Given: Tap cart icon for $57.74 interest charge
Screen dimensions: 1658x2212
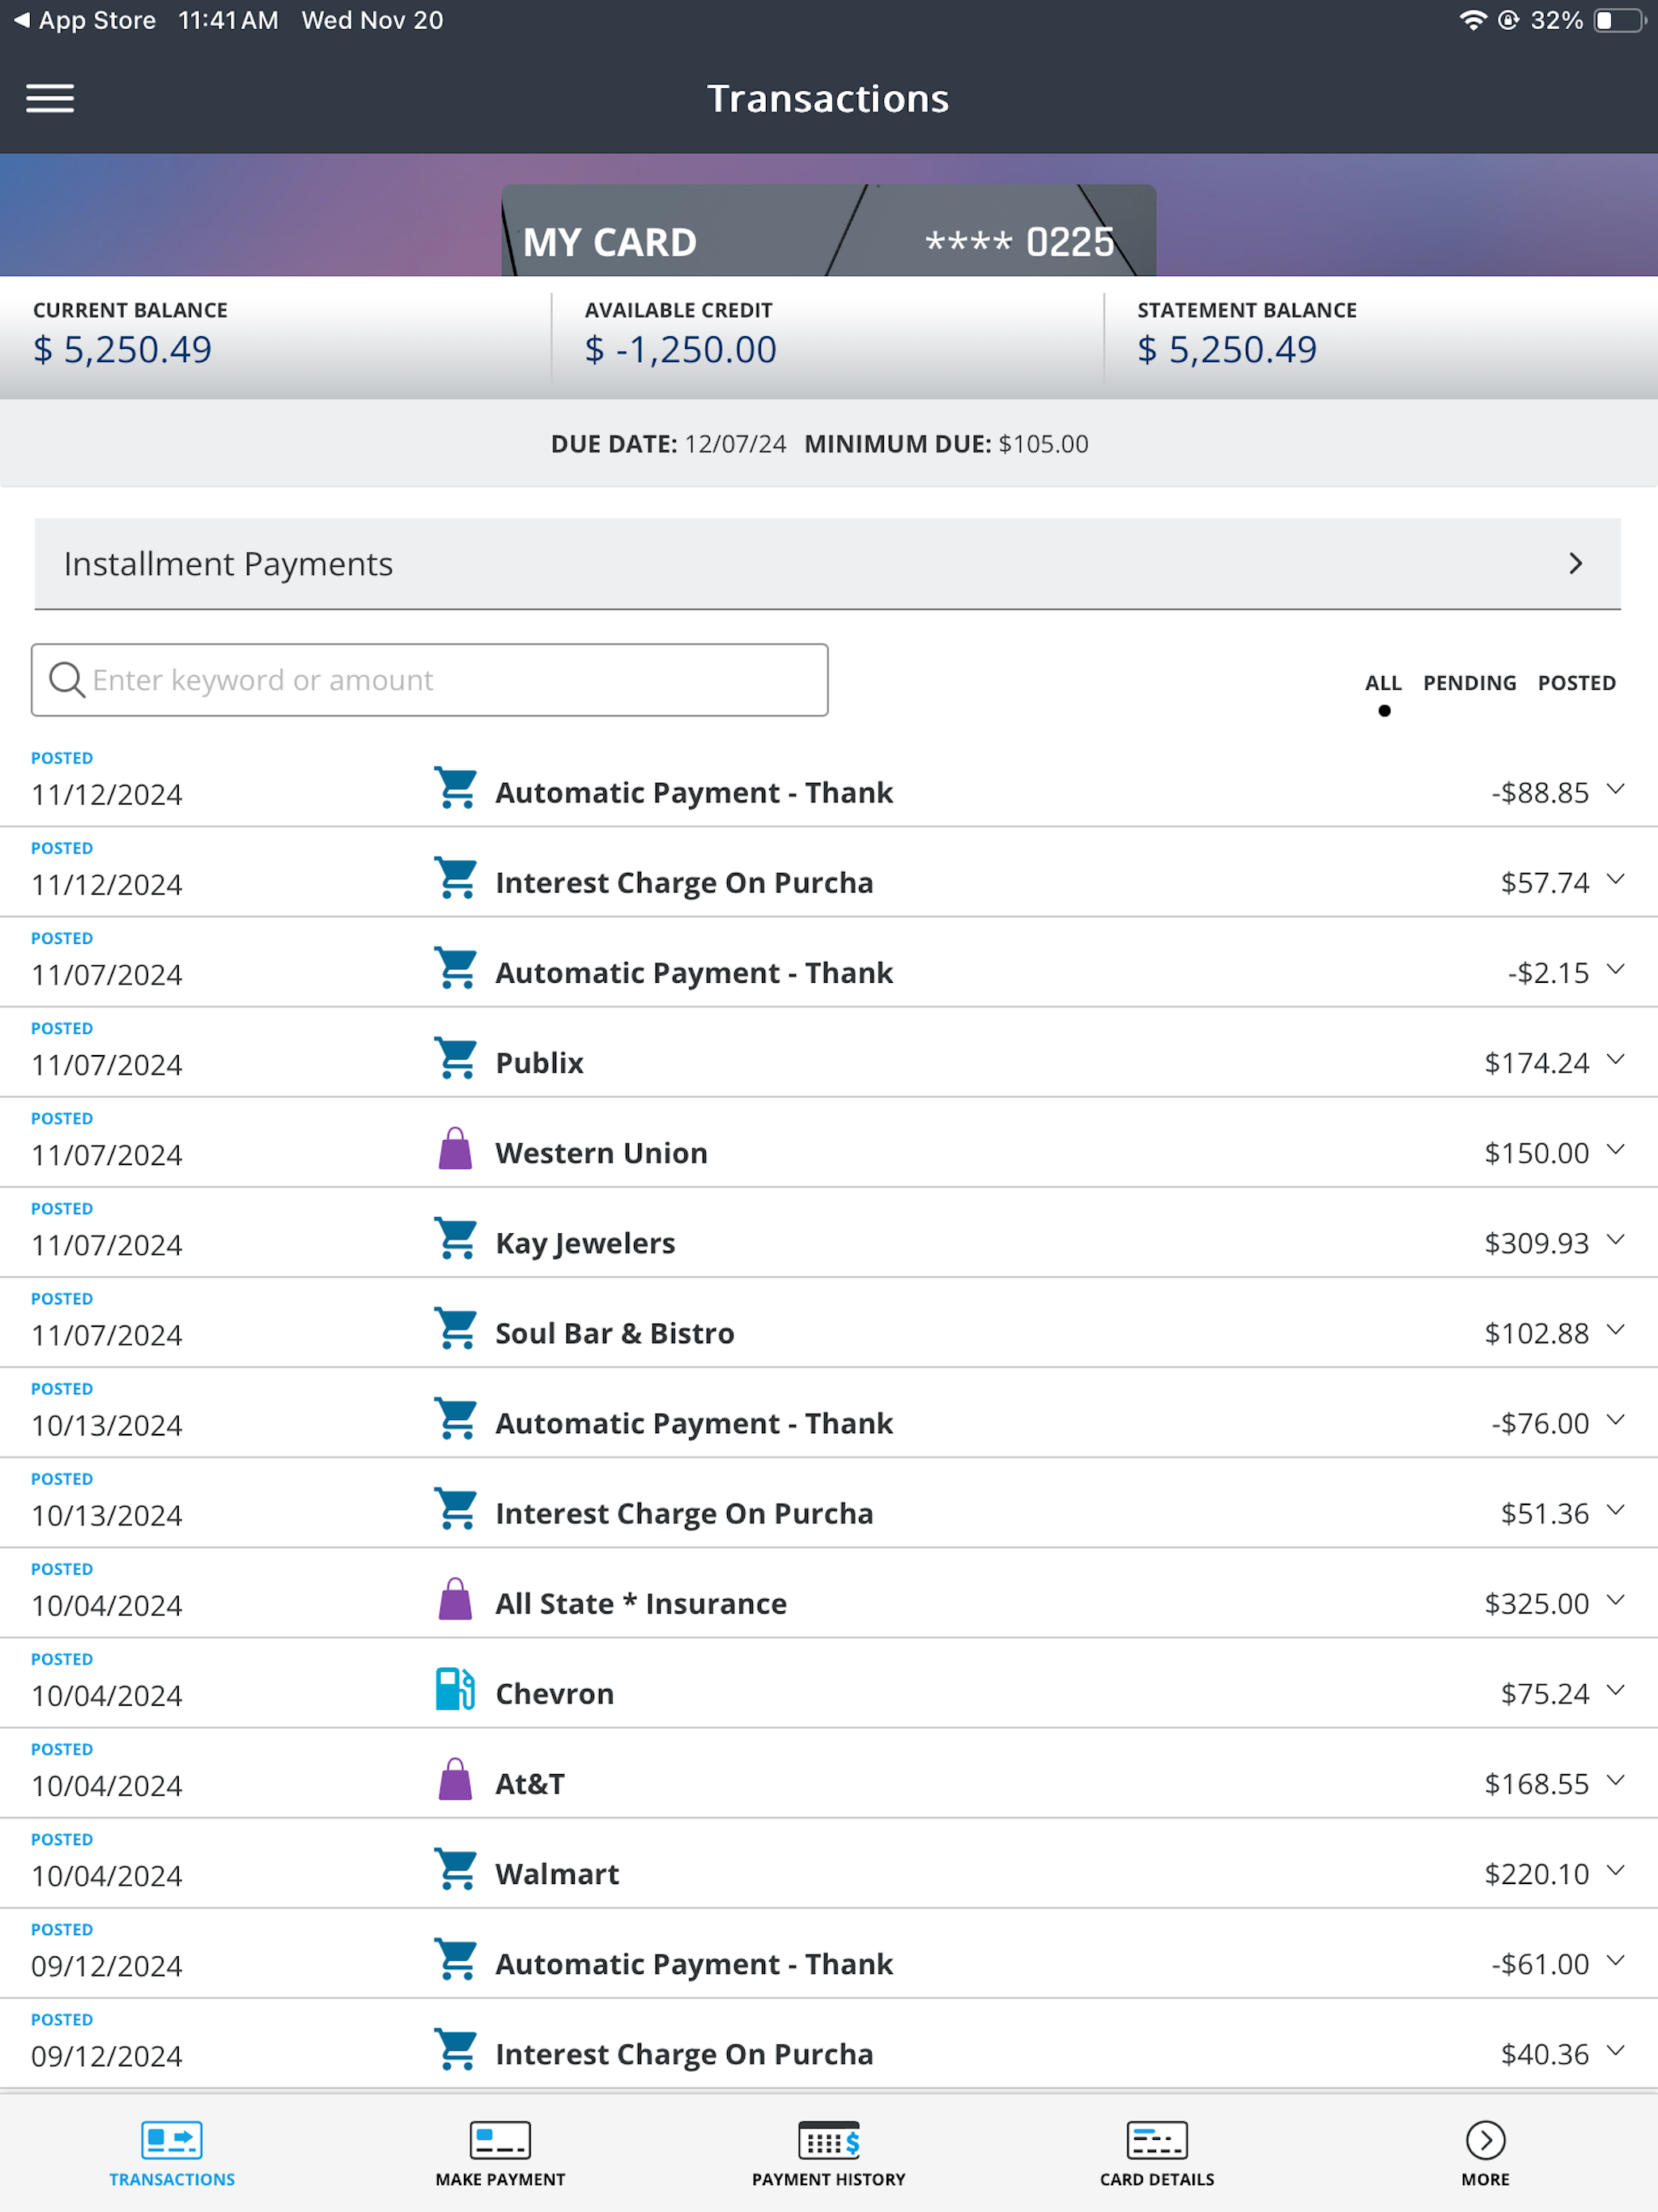Looking at the screenshot, I should point(456,878).
